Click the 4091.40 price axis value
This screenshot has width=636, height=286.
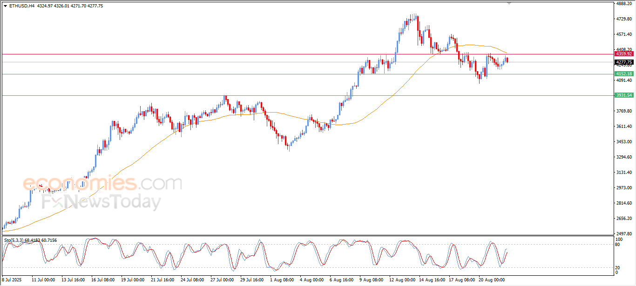coord(624,80)
